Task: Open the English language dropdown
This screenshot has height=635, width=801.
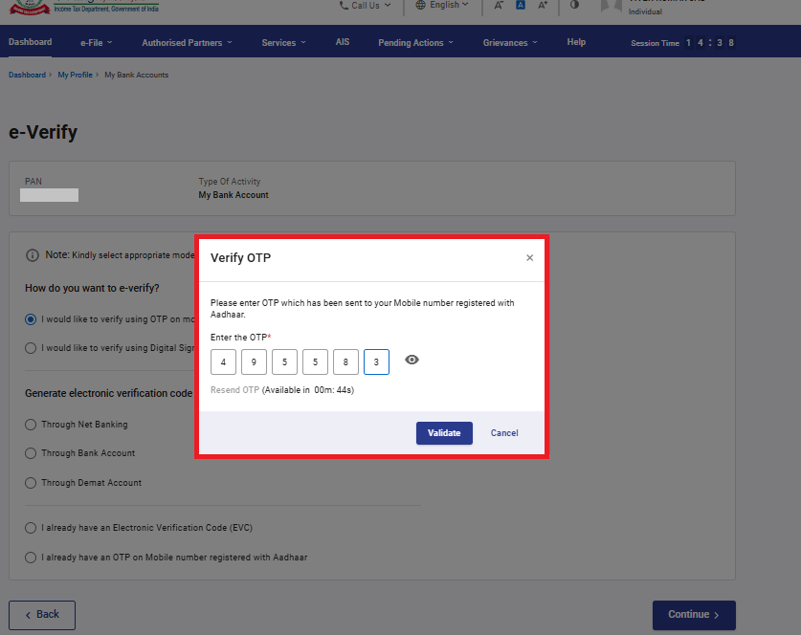Action: pyautogui.click(x=443, y=6)
